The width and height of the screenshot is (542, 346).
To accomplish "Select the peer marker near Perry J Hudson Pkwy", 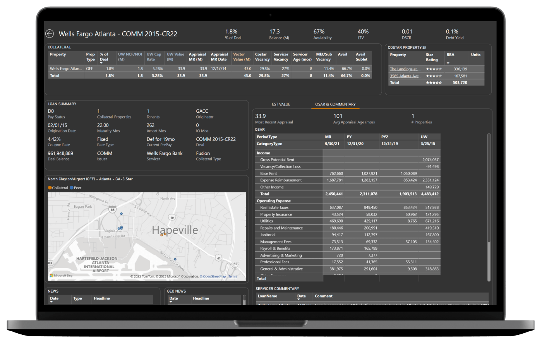I will tap(175, 259).
